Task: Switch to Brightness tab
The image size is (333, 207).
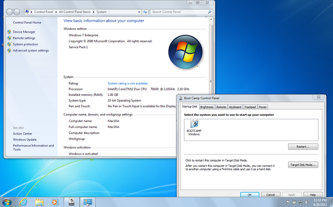Action: pos(207,107)
